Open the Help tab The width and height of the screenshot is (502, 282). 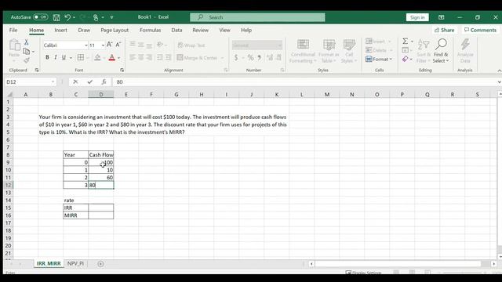pyautogui.click(x=246, y=30)
